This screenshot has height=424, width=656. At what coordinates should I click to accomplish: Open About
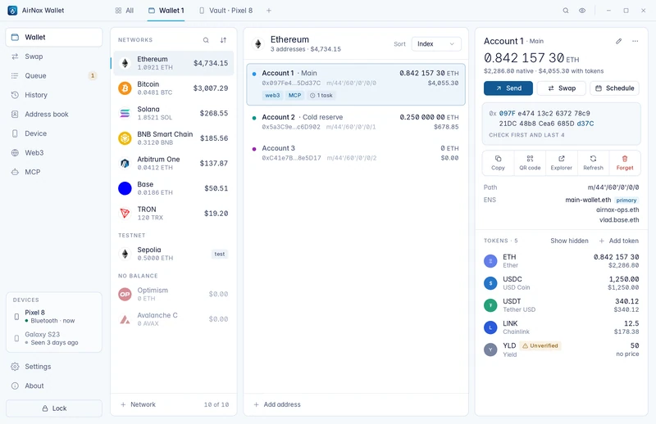pos(54,386)
